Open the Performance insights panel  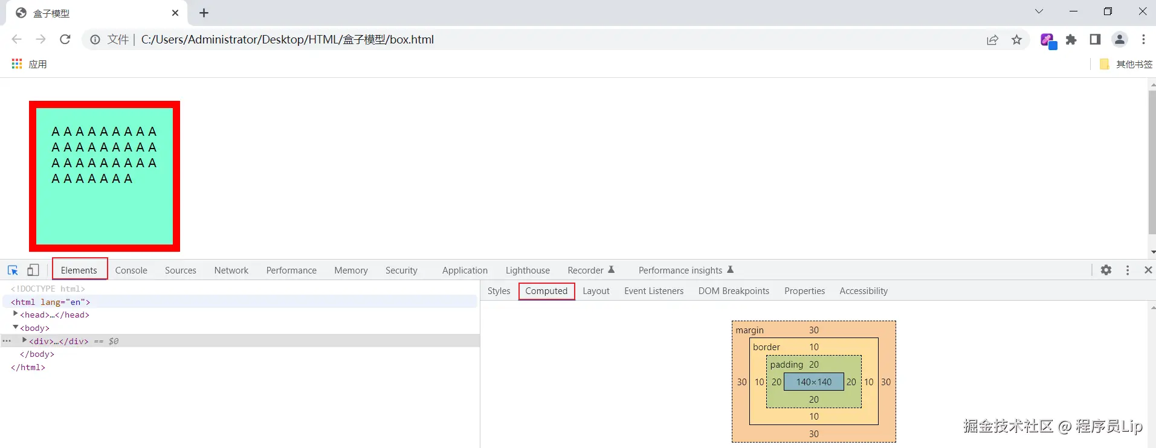tap(686, 270)
